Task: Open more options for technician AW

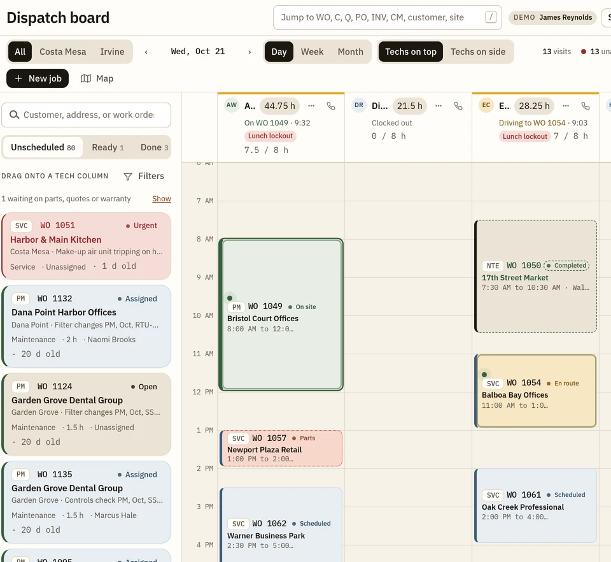Action: tap(311, 106)
